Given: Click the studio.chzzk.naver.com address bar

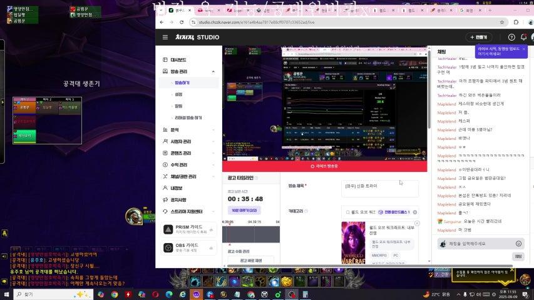Looking at the screenshot, I should click(347, 22).
